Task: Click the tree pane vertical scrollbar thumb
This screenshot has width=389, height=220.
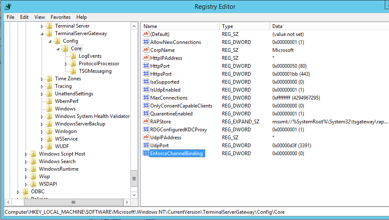Action: click(x=134, y=179)
